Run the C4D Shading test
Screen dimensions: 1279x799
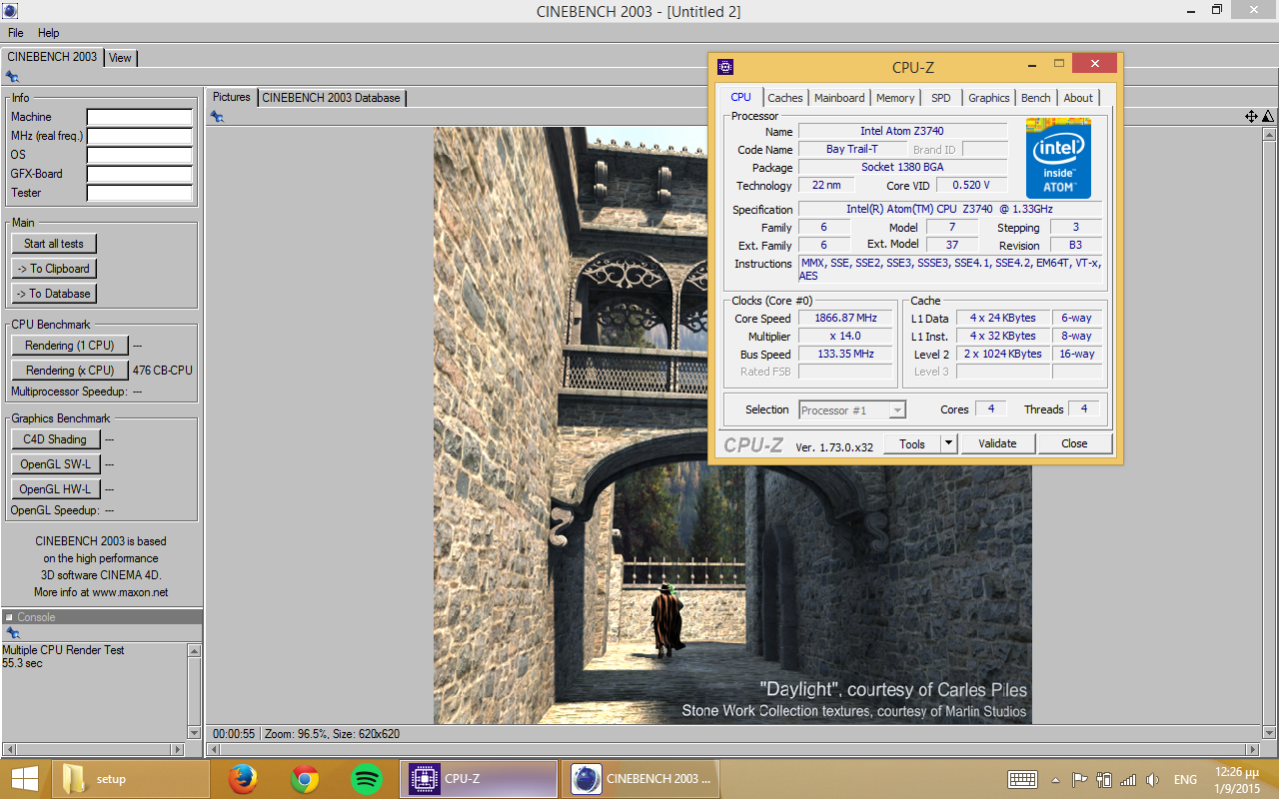tap(56, 439)
